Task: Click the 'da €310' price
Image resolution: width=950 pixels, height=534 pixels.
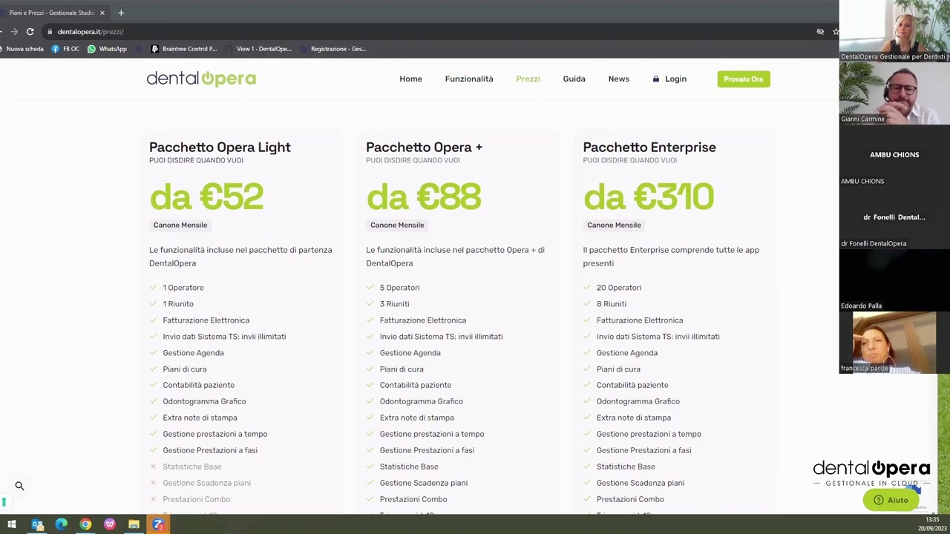Action: pyautogui.click(x=649, y=197)
